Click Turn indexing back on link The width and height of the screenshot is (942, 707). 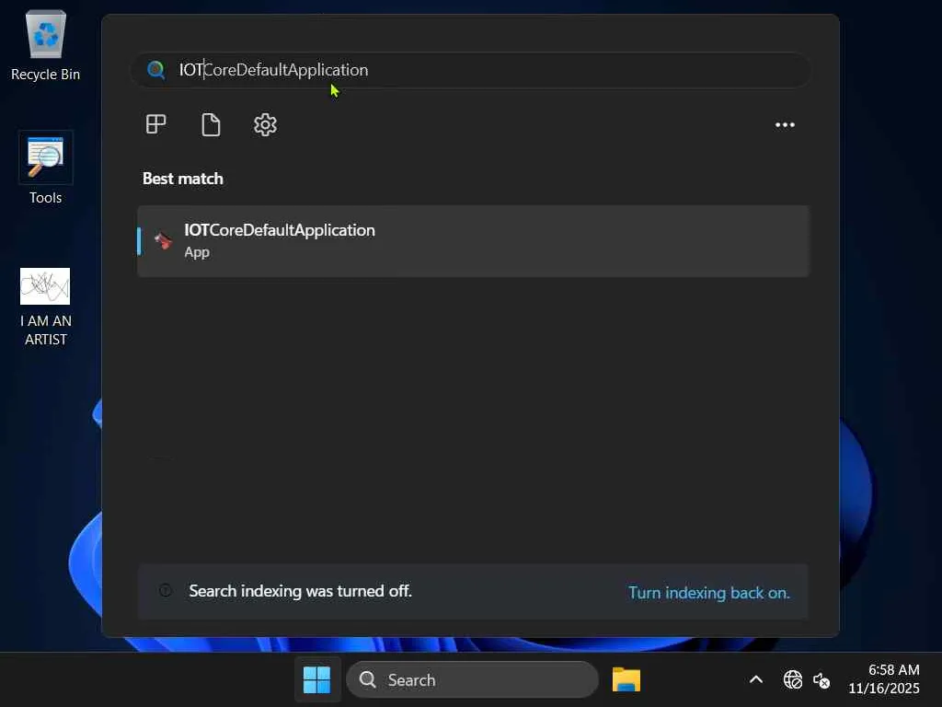[709, 593]
